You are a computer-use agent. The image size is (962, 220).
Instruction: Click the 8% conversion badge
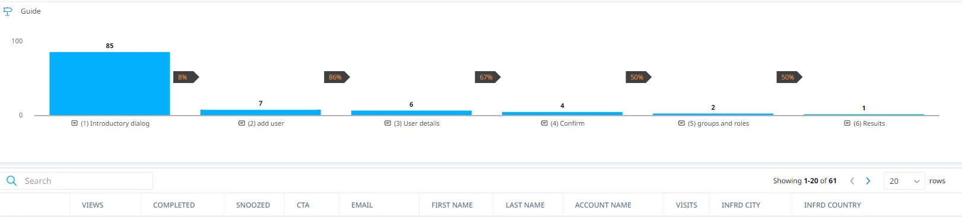(x=186, y=77)
